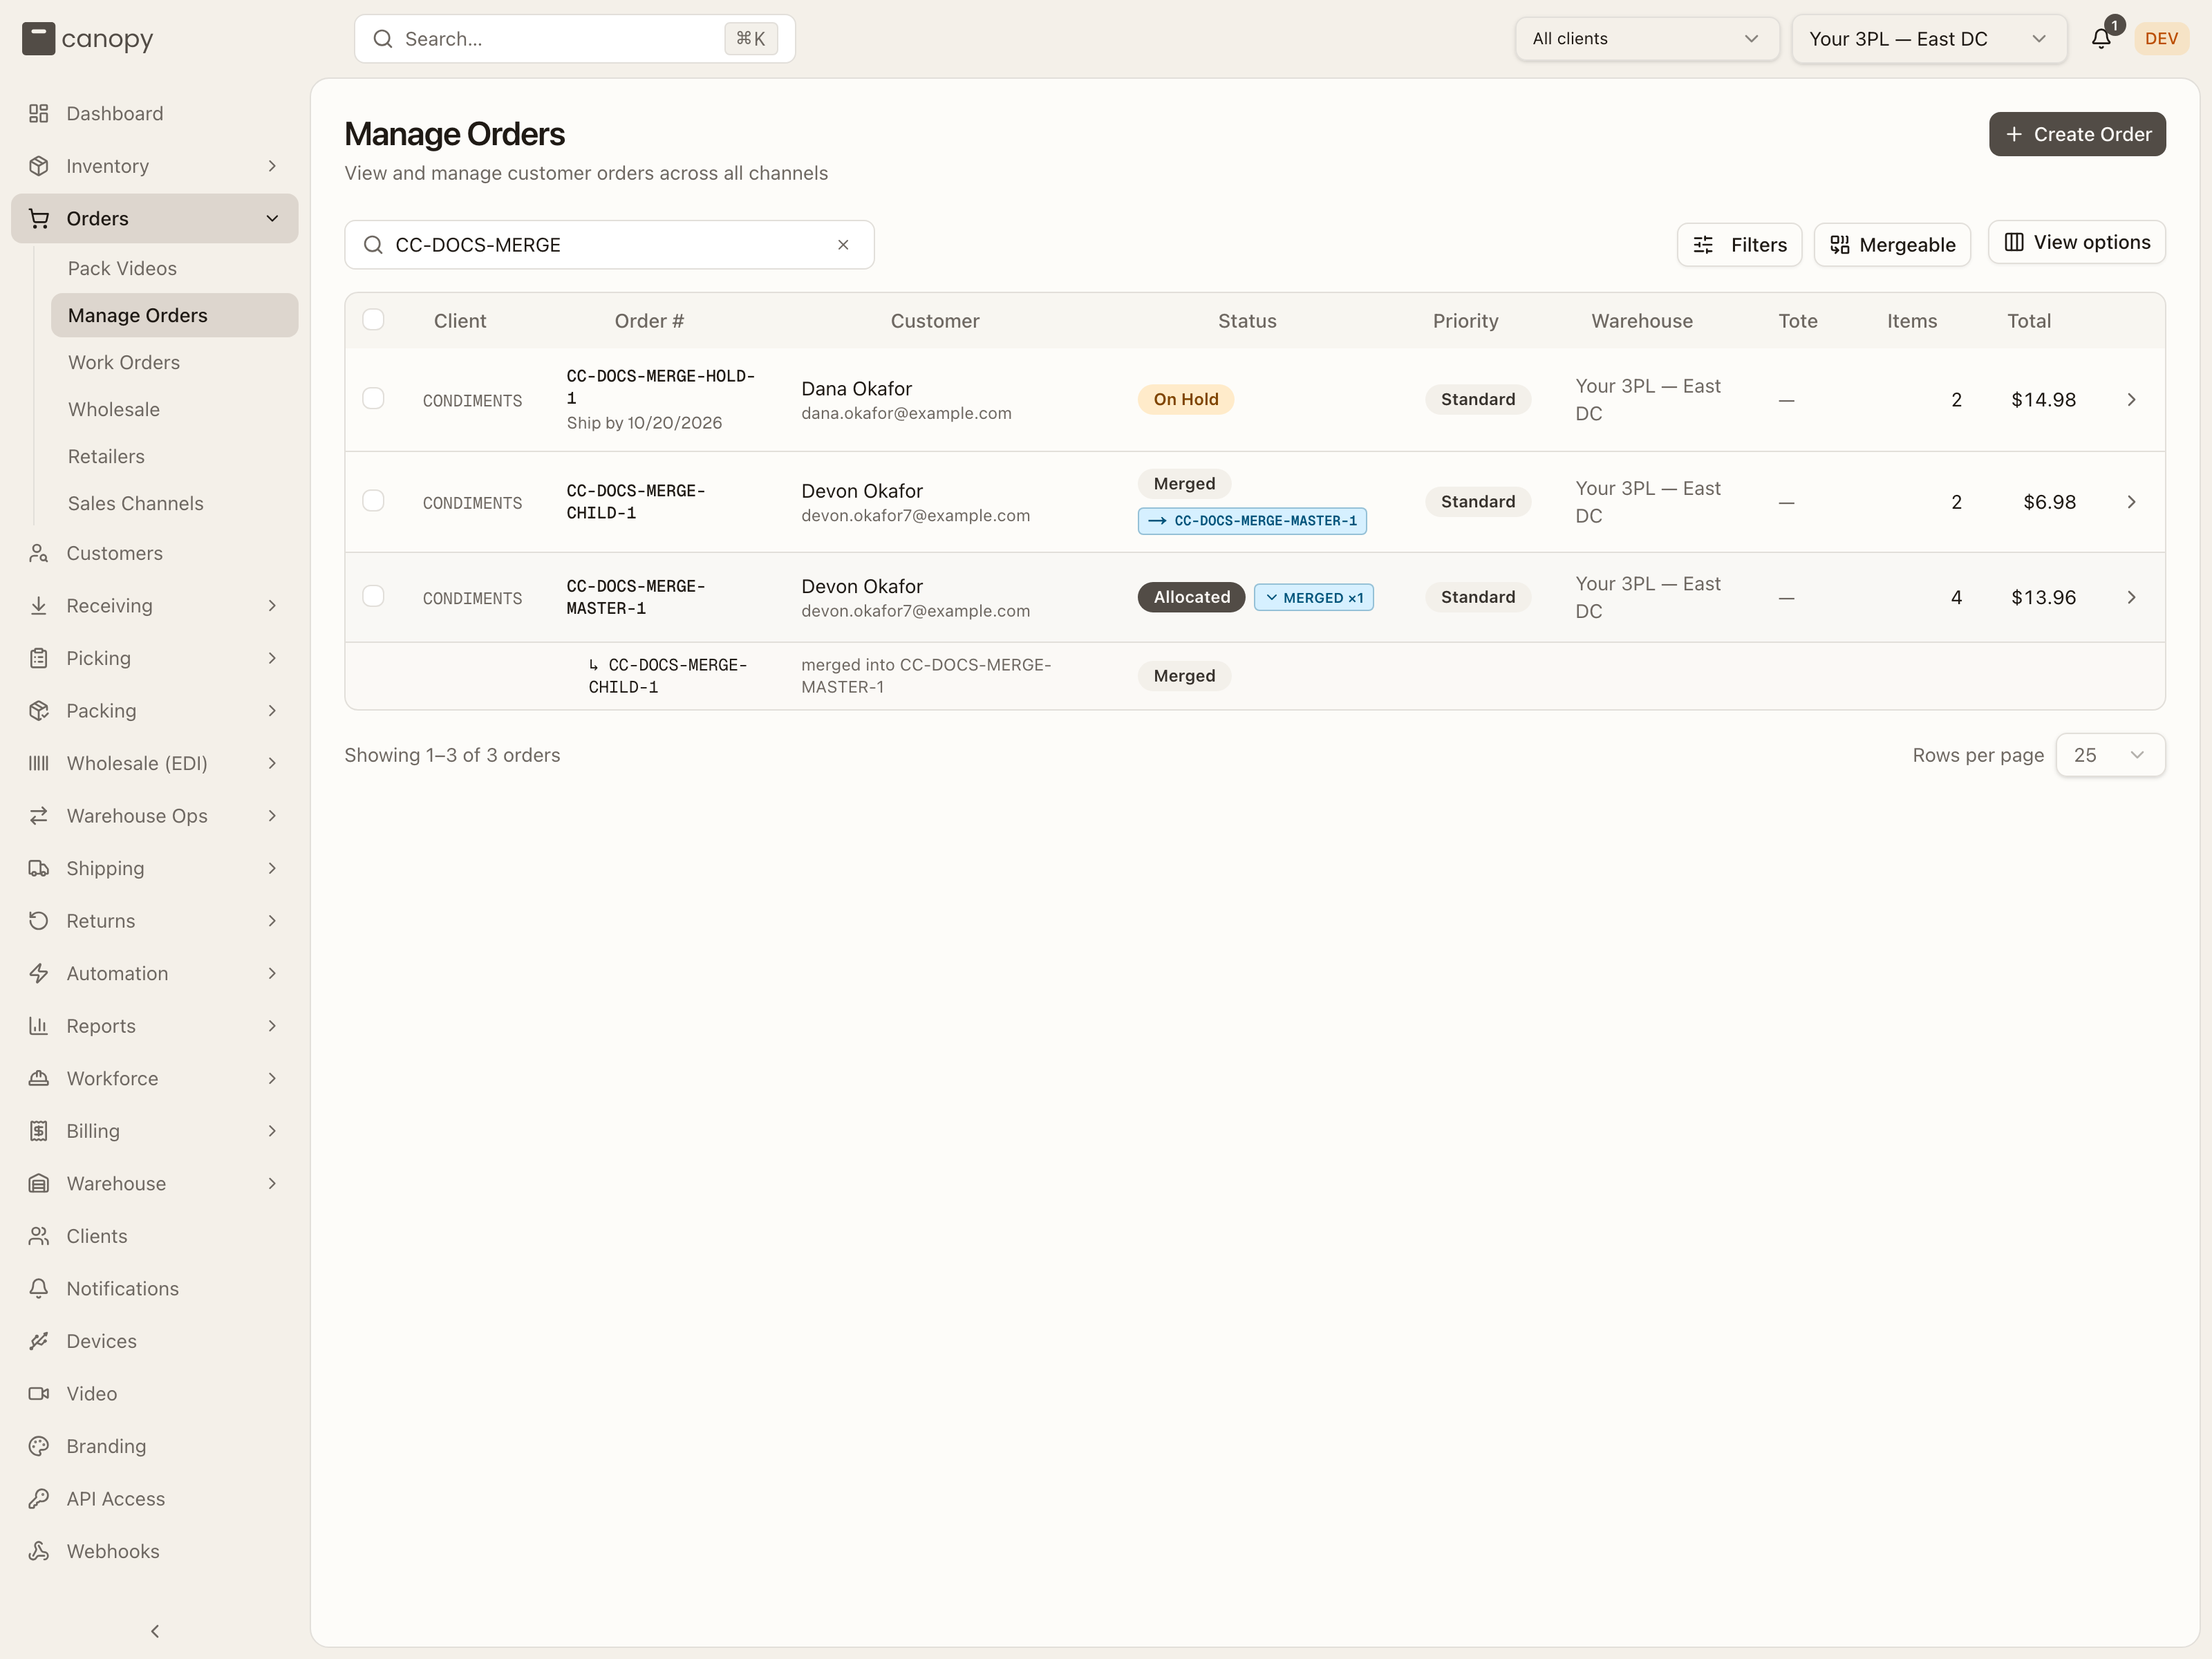Go to Wholesale submenu item
Screen dimensions: 2212x1659
(175, 409)
